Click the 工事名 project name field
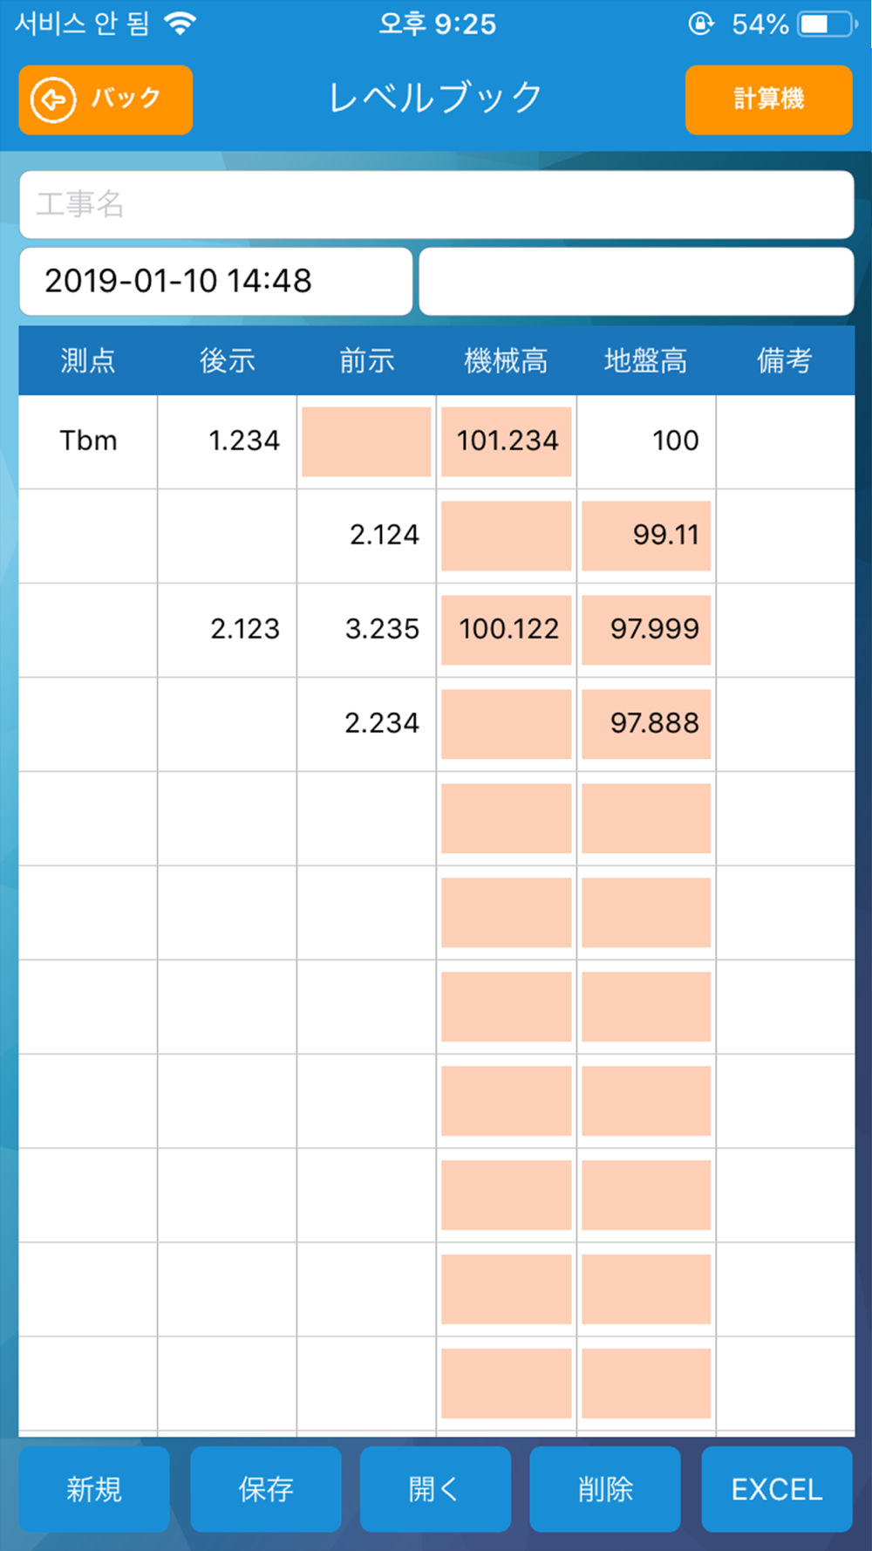This screenshot has height=1551, width=872. [436, 205]
